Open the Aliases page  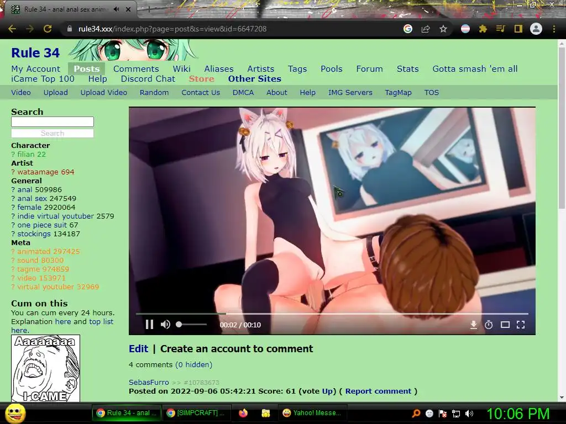pos(219,69)
